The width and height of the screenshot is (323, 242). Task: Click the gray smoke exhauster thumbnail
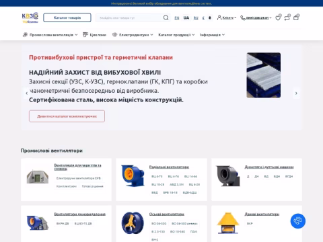coord(228,175)
